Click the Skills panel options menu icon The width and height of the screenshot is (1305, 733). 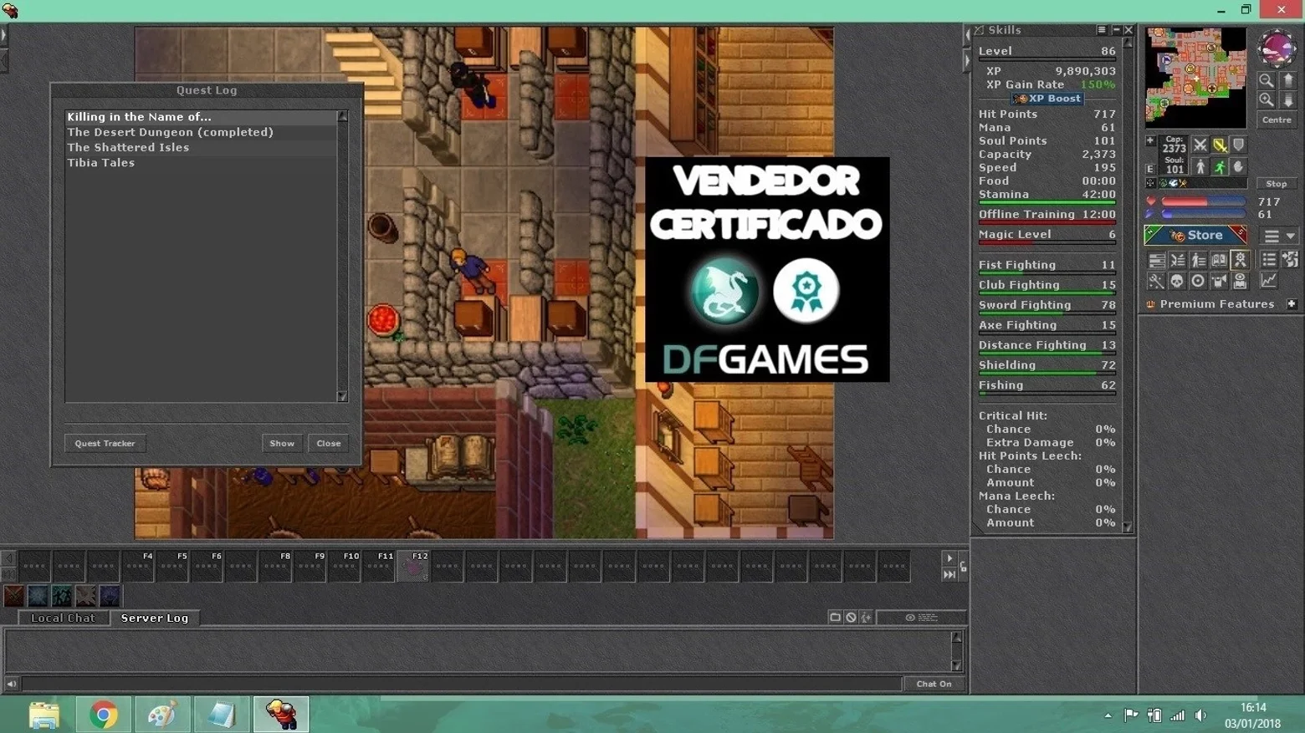click(1102, 30)
